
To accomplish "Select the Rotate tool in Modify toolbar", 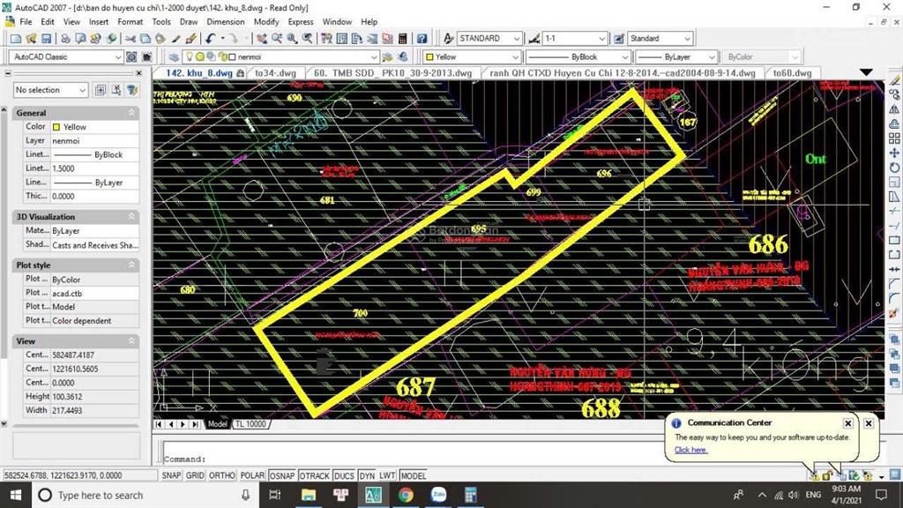I will (x=894, y=168).
